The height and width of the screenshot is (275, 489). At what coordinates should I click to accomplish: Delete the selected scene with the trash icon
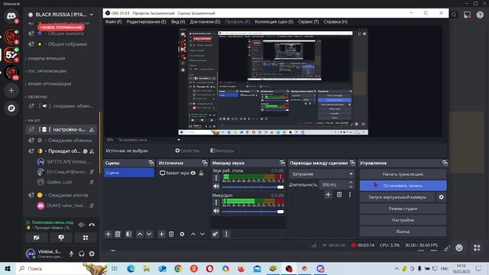pyautogui.click(x=118, y=234)
